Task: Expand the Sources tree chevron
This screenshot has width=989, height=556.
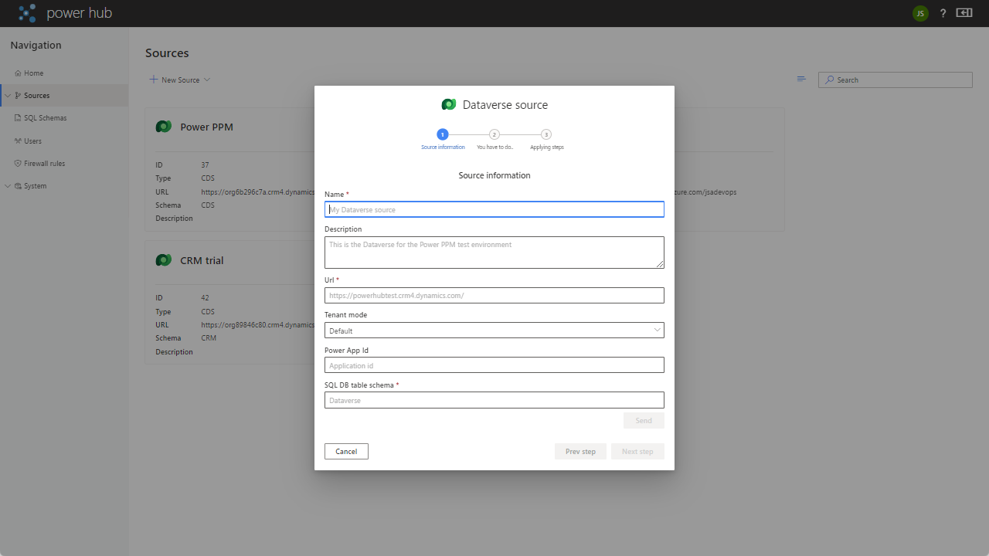Action: click(7, 96)
